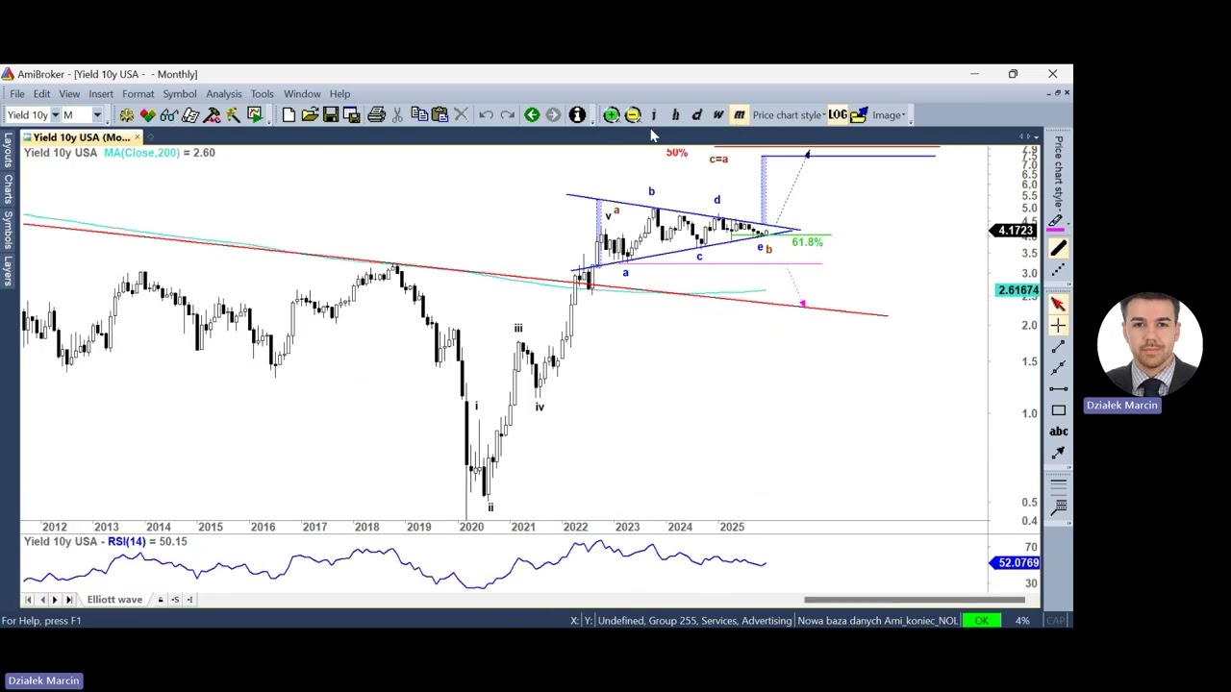Select the abc text tool
The image size is (1231, 692).
pos(1058,432)
